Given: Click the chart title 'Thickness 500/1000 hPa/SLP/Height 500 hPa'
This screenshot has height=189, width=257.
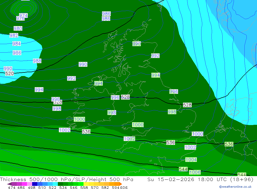Looking at the screenshot, I should 67,179.
